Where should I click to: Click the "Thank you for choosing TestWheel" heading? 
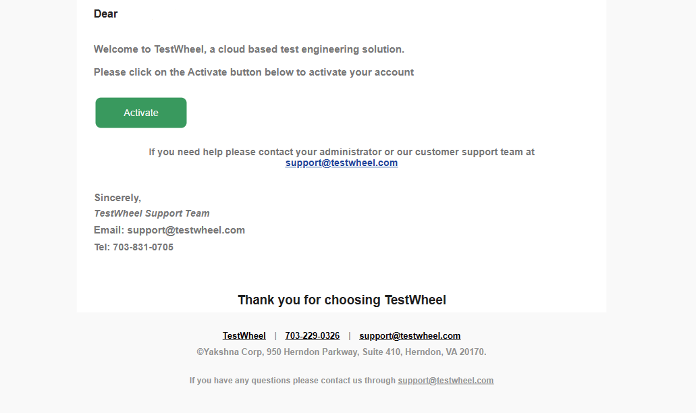pos(342,300)
